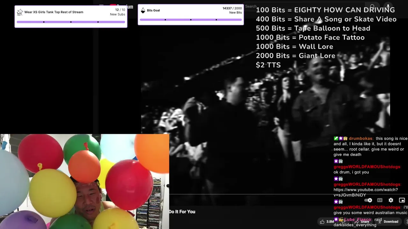The height and width of the screenshot is (229, 408).
Task: Click '2000 Bits = Giant Lore' text
Action: [295, 56]
